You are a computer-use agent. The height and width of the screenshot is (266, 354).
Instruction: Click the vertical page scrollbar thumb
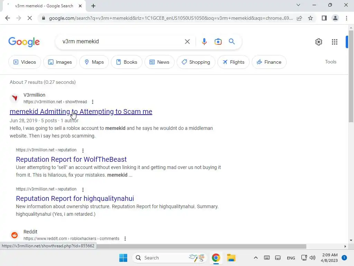tap(351, 77)
